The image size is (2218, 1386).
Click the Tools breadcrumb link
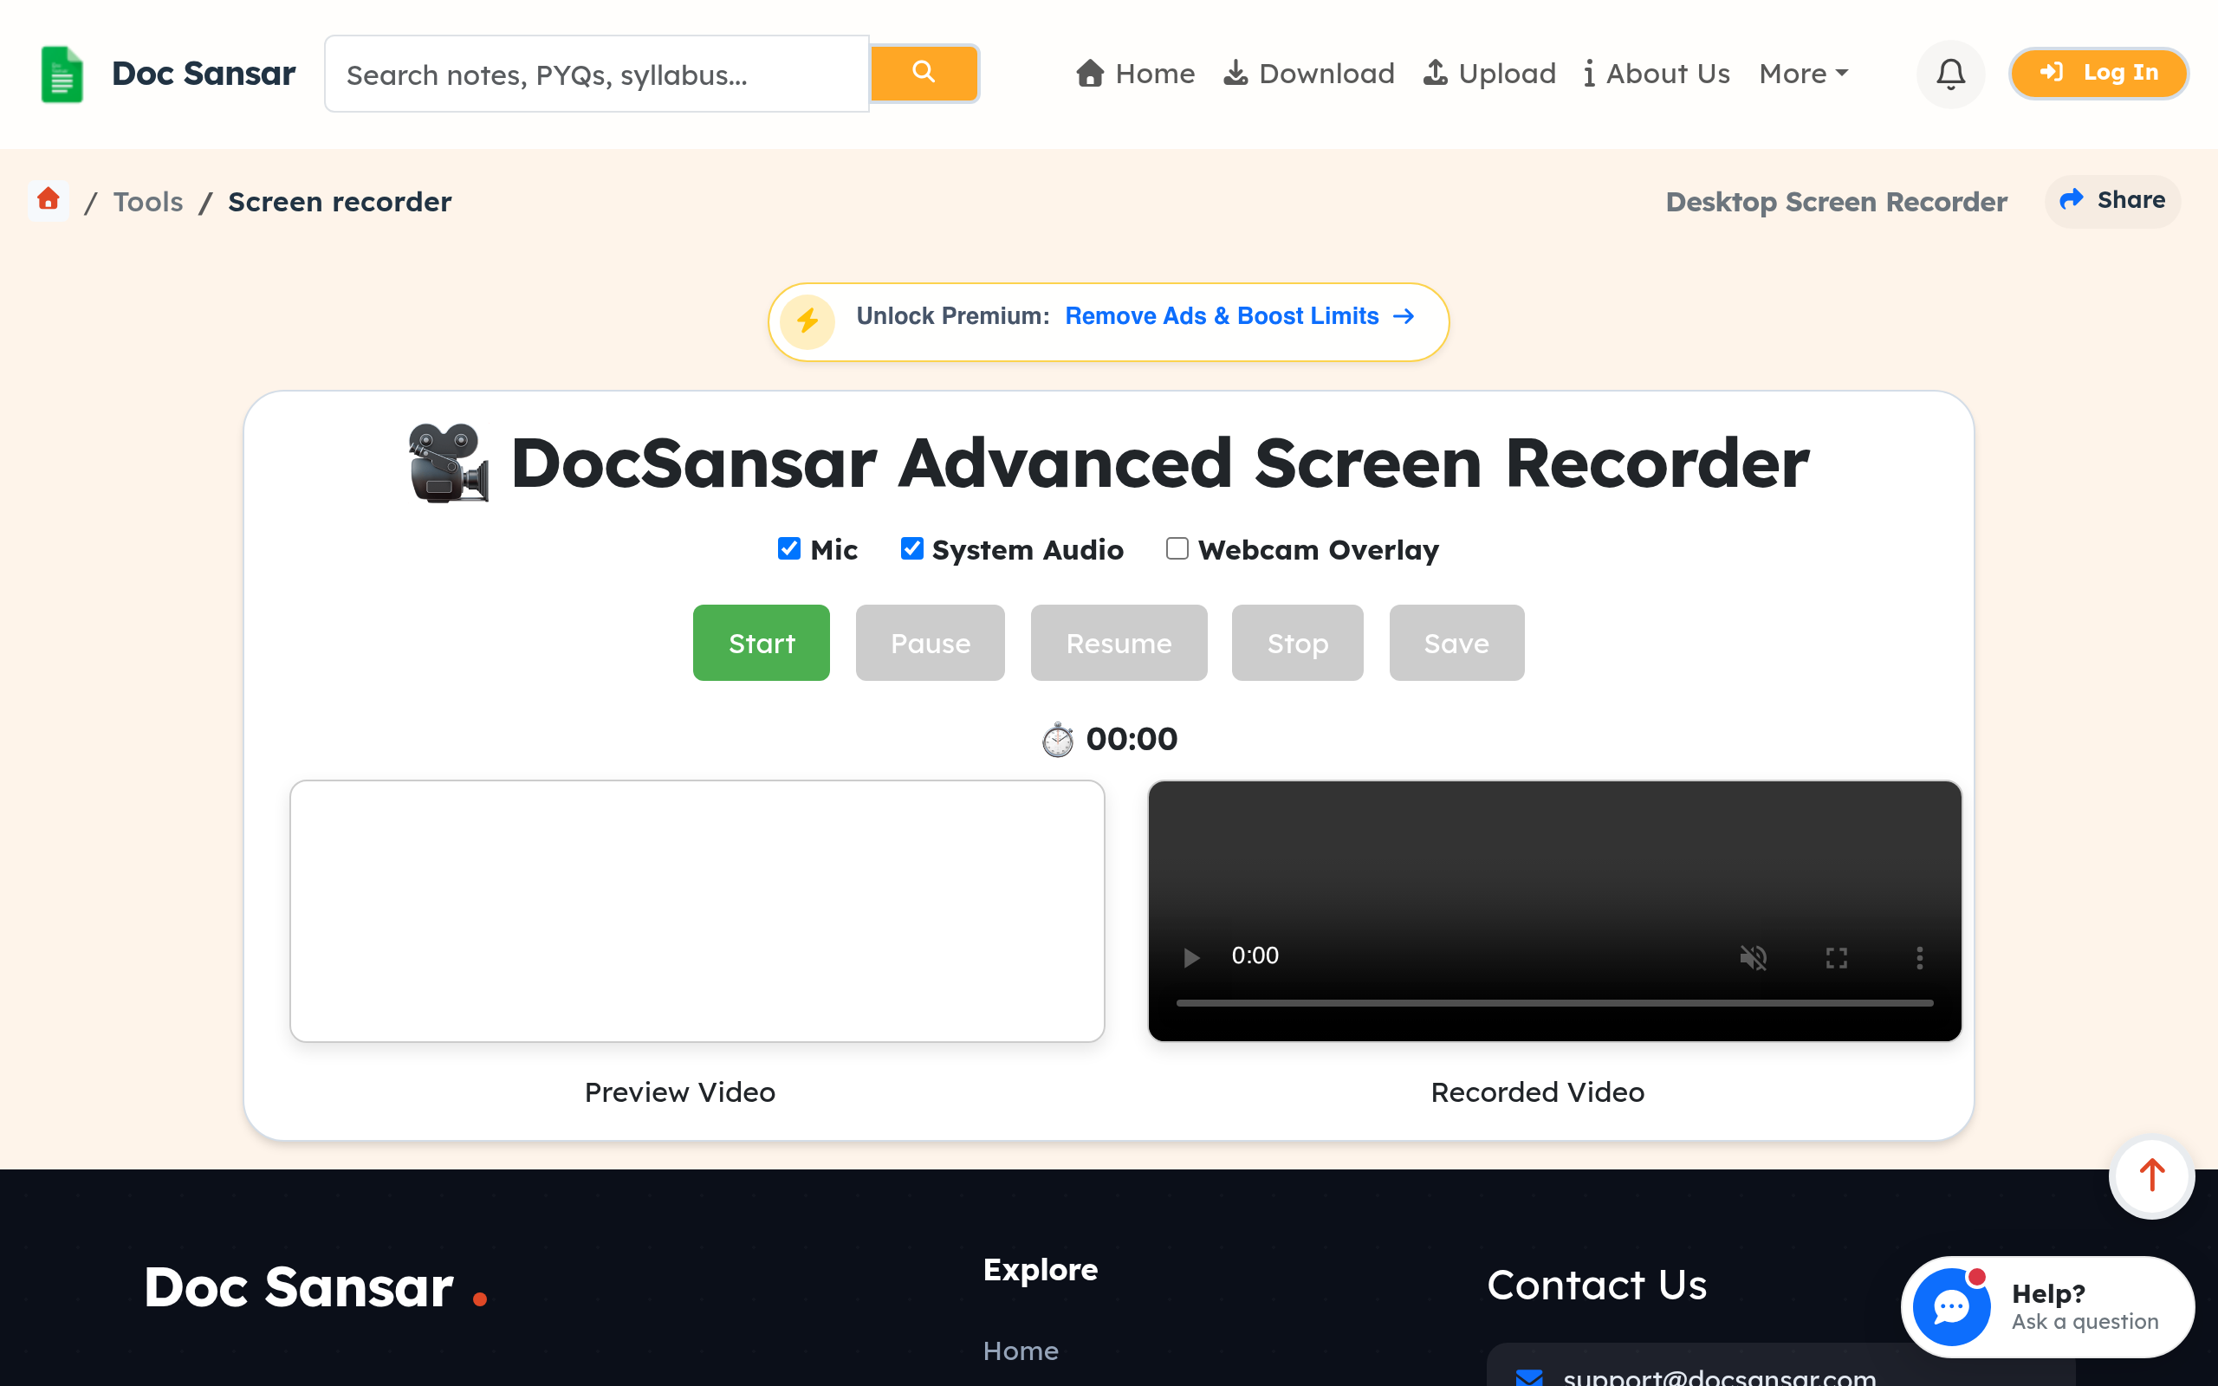click(x=147, y=202)
